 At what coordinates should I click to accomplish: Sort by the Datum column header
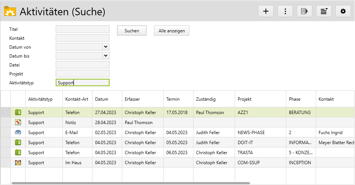pos(102,99)
